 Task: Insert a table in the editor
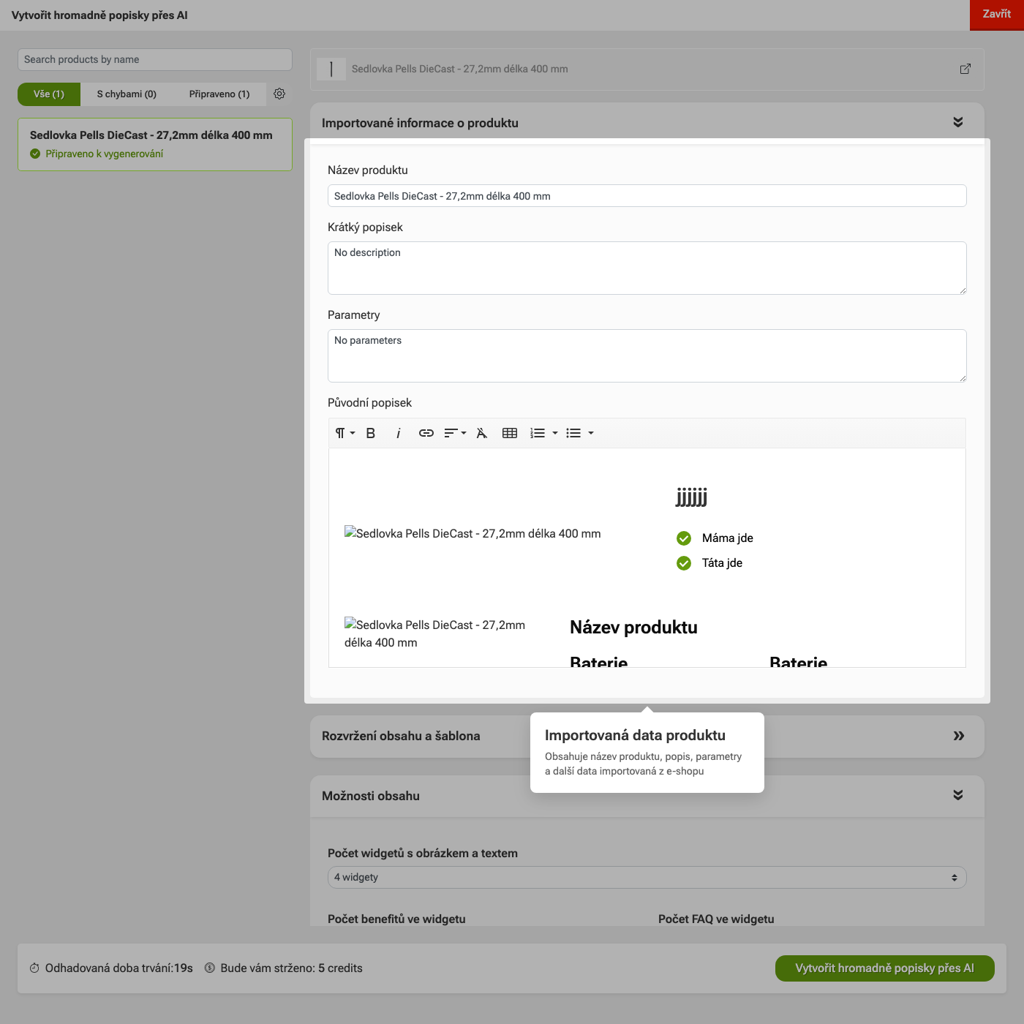[x=510, y=433]
